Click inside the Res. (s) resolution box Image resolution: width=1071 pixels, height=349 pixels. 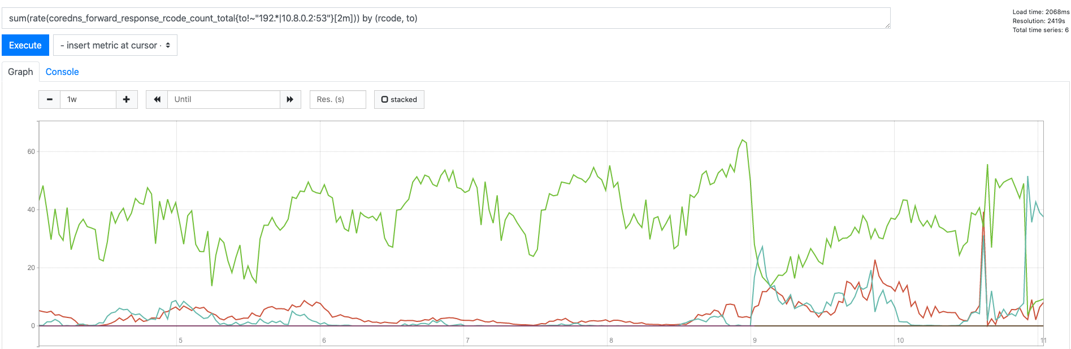(x=337, y=99)
